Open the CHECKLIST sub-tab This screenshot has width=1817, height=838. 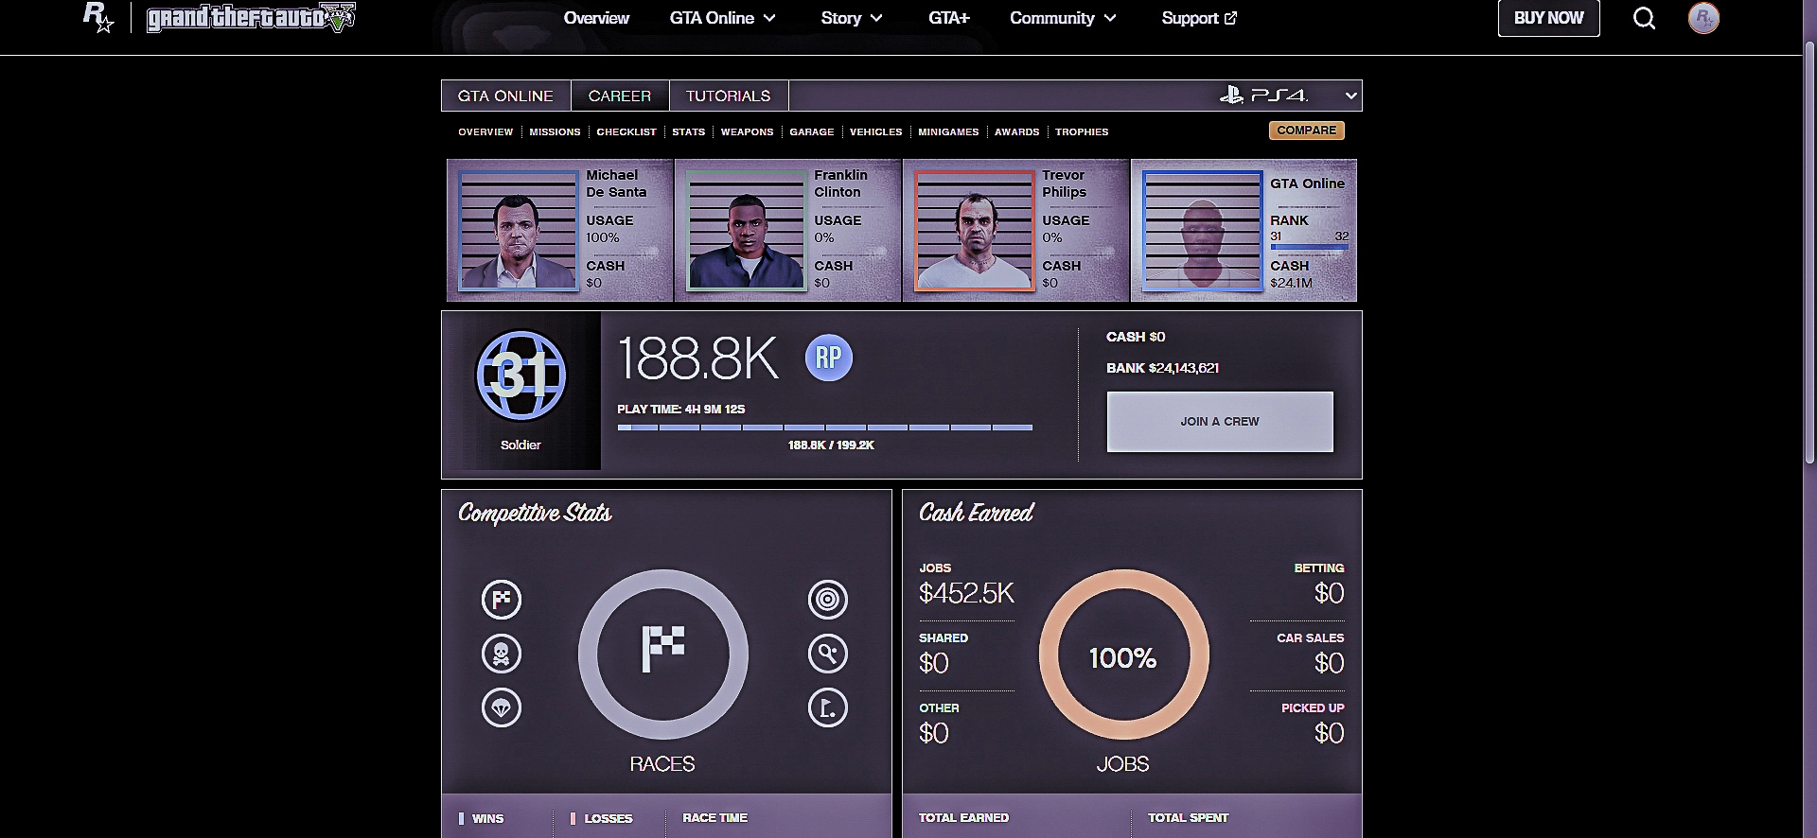626,132
